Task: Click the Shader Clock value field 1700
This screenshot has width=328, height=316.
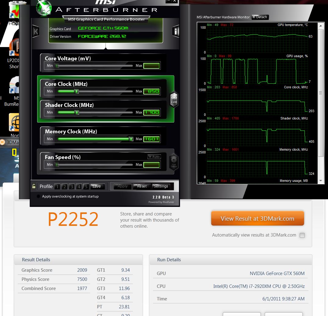Action: pyautogui.click(x=152, y=112)
